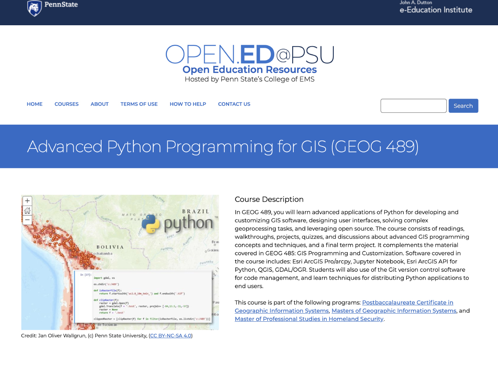This screenshot has width=498, height=373.
Task: Open the HOME menu item
Action: tap(35, 104)
